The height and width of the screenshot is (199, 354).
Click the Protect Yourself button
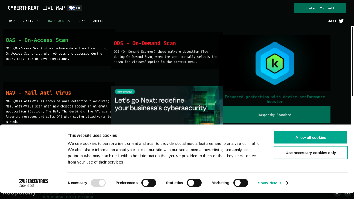(320, 8)
